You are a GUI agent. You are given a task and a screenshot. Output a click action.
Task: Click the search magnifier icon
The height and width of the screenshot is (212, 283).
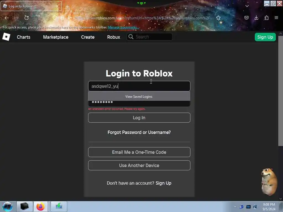tap(131, 37)
